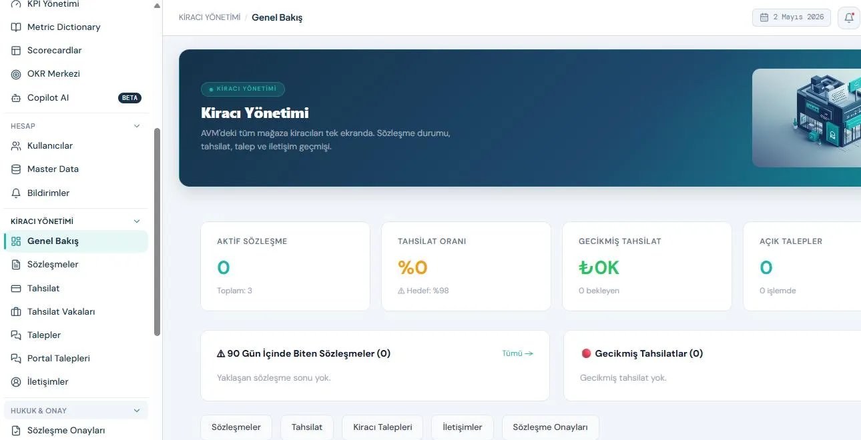Click the OKR Merkezi target icon
861x440 pixels.
pyautogui.click(x=16, y=74)
